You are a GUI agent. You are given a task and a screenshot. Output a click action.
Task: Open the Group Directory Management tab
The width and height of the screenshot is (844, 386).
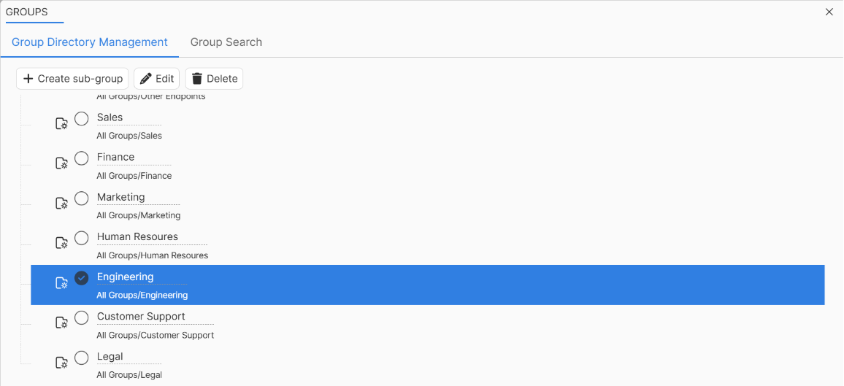click(89, 42)
